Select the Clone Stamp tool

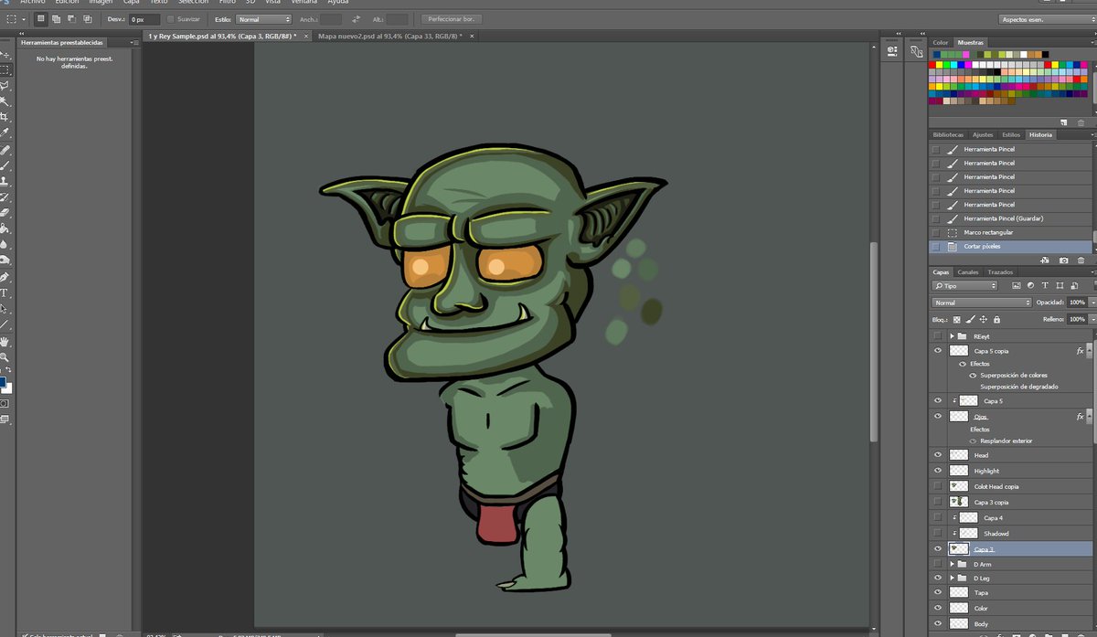click(5, 181)
